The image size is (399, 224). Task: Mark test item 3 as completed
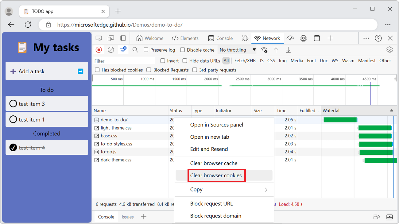pyautogui.click(x=13, y=103)
